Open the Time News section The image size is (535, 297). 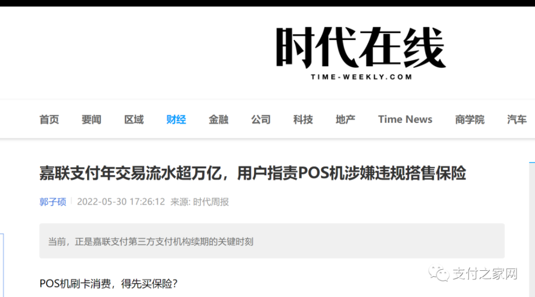[405, 120]
